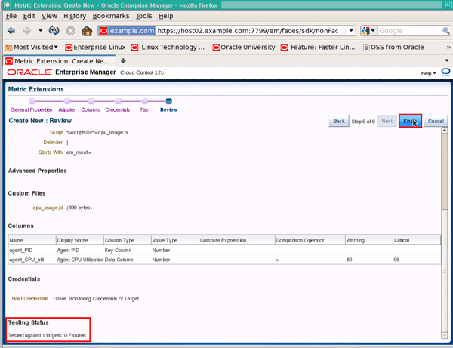453x348 pixels.
Task: Open the Enterprise Linux bookmark
Action: pos(96,47)
